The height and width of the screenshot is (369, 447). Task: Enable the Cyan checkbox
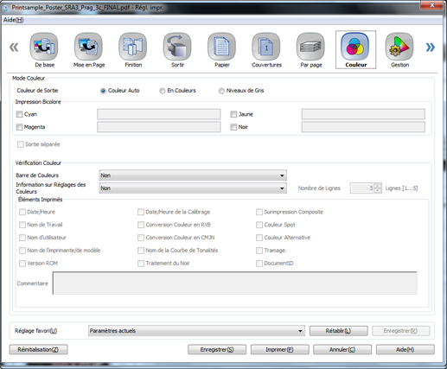coord(19,114)
